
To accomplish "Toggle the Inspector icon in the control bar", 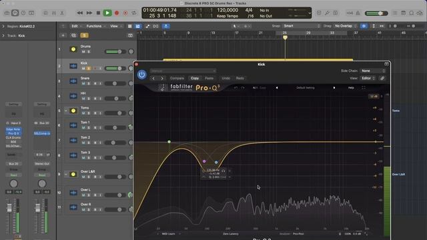I will pos(15,13).
